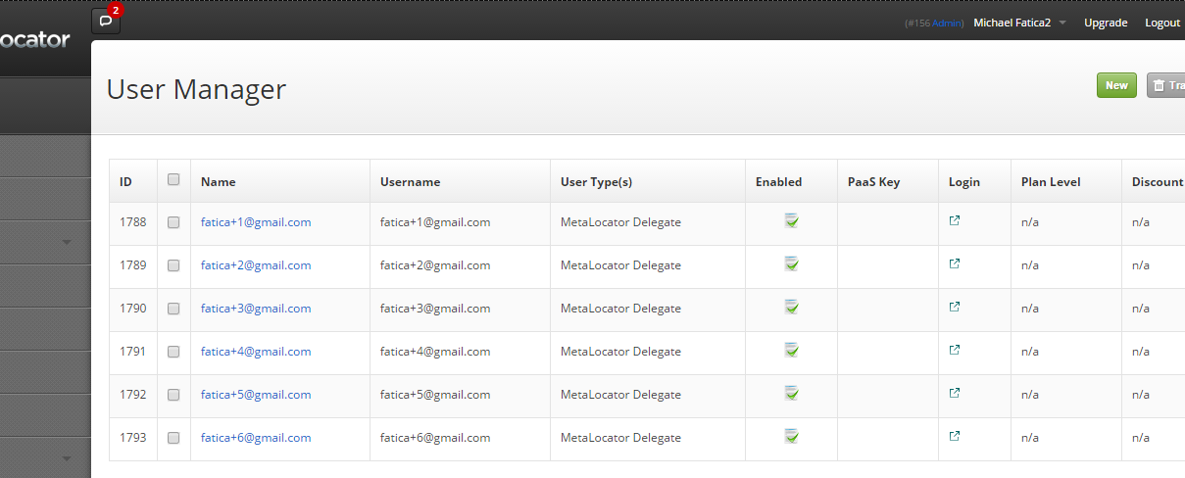Click the enabled status icon for user 1793
This screenshot has height=478, width=1185.
pos(792,437)
